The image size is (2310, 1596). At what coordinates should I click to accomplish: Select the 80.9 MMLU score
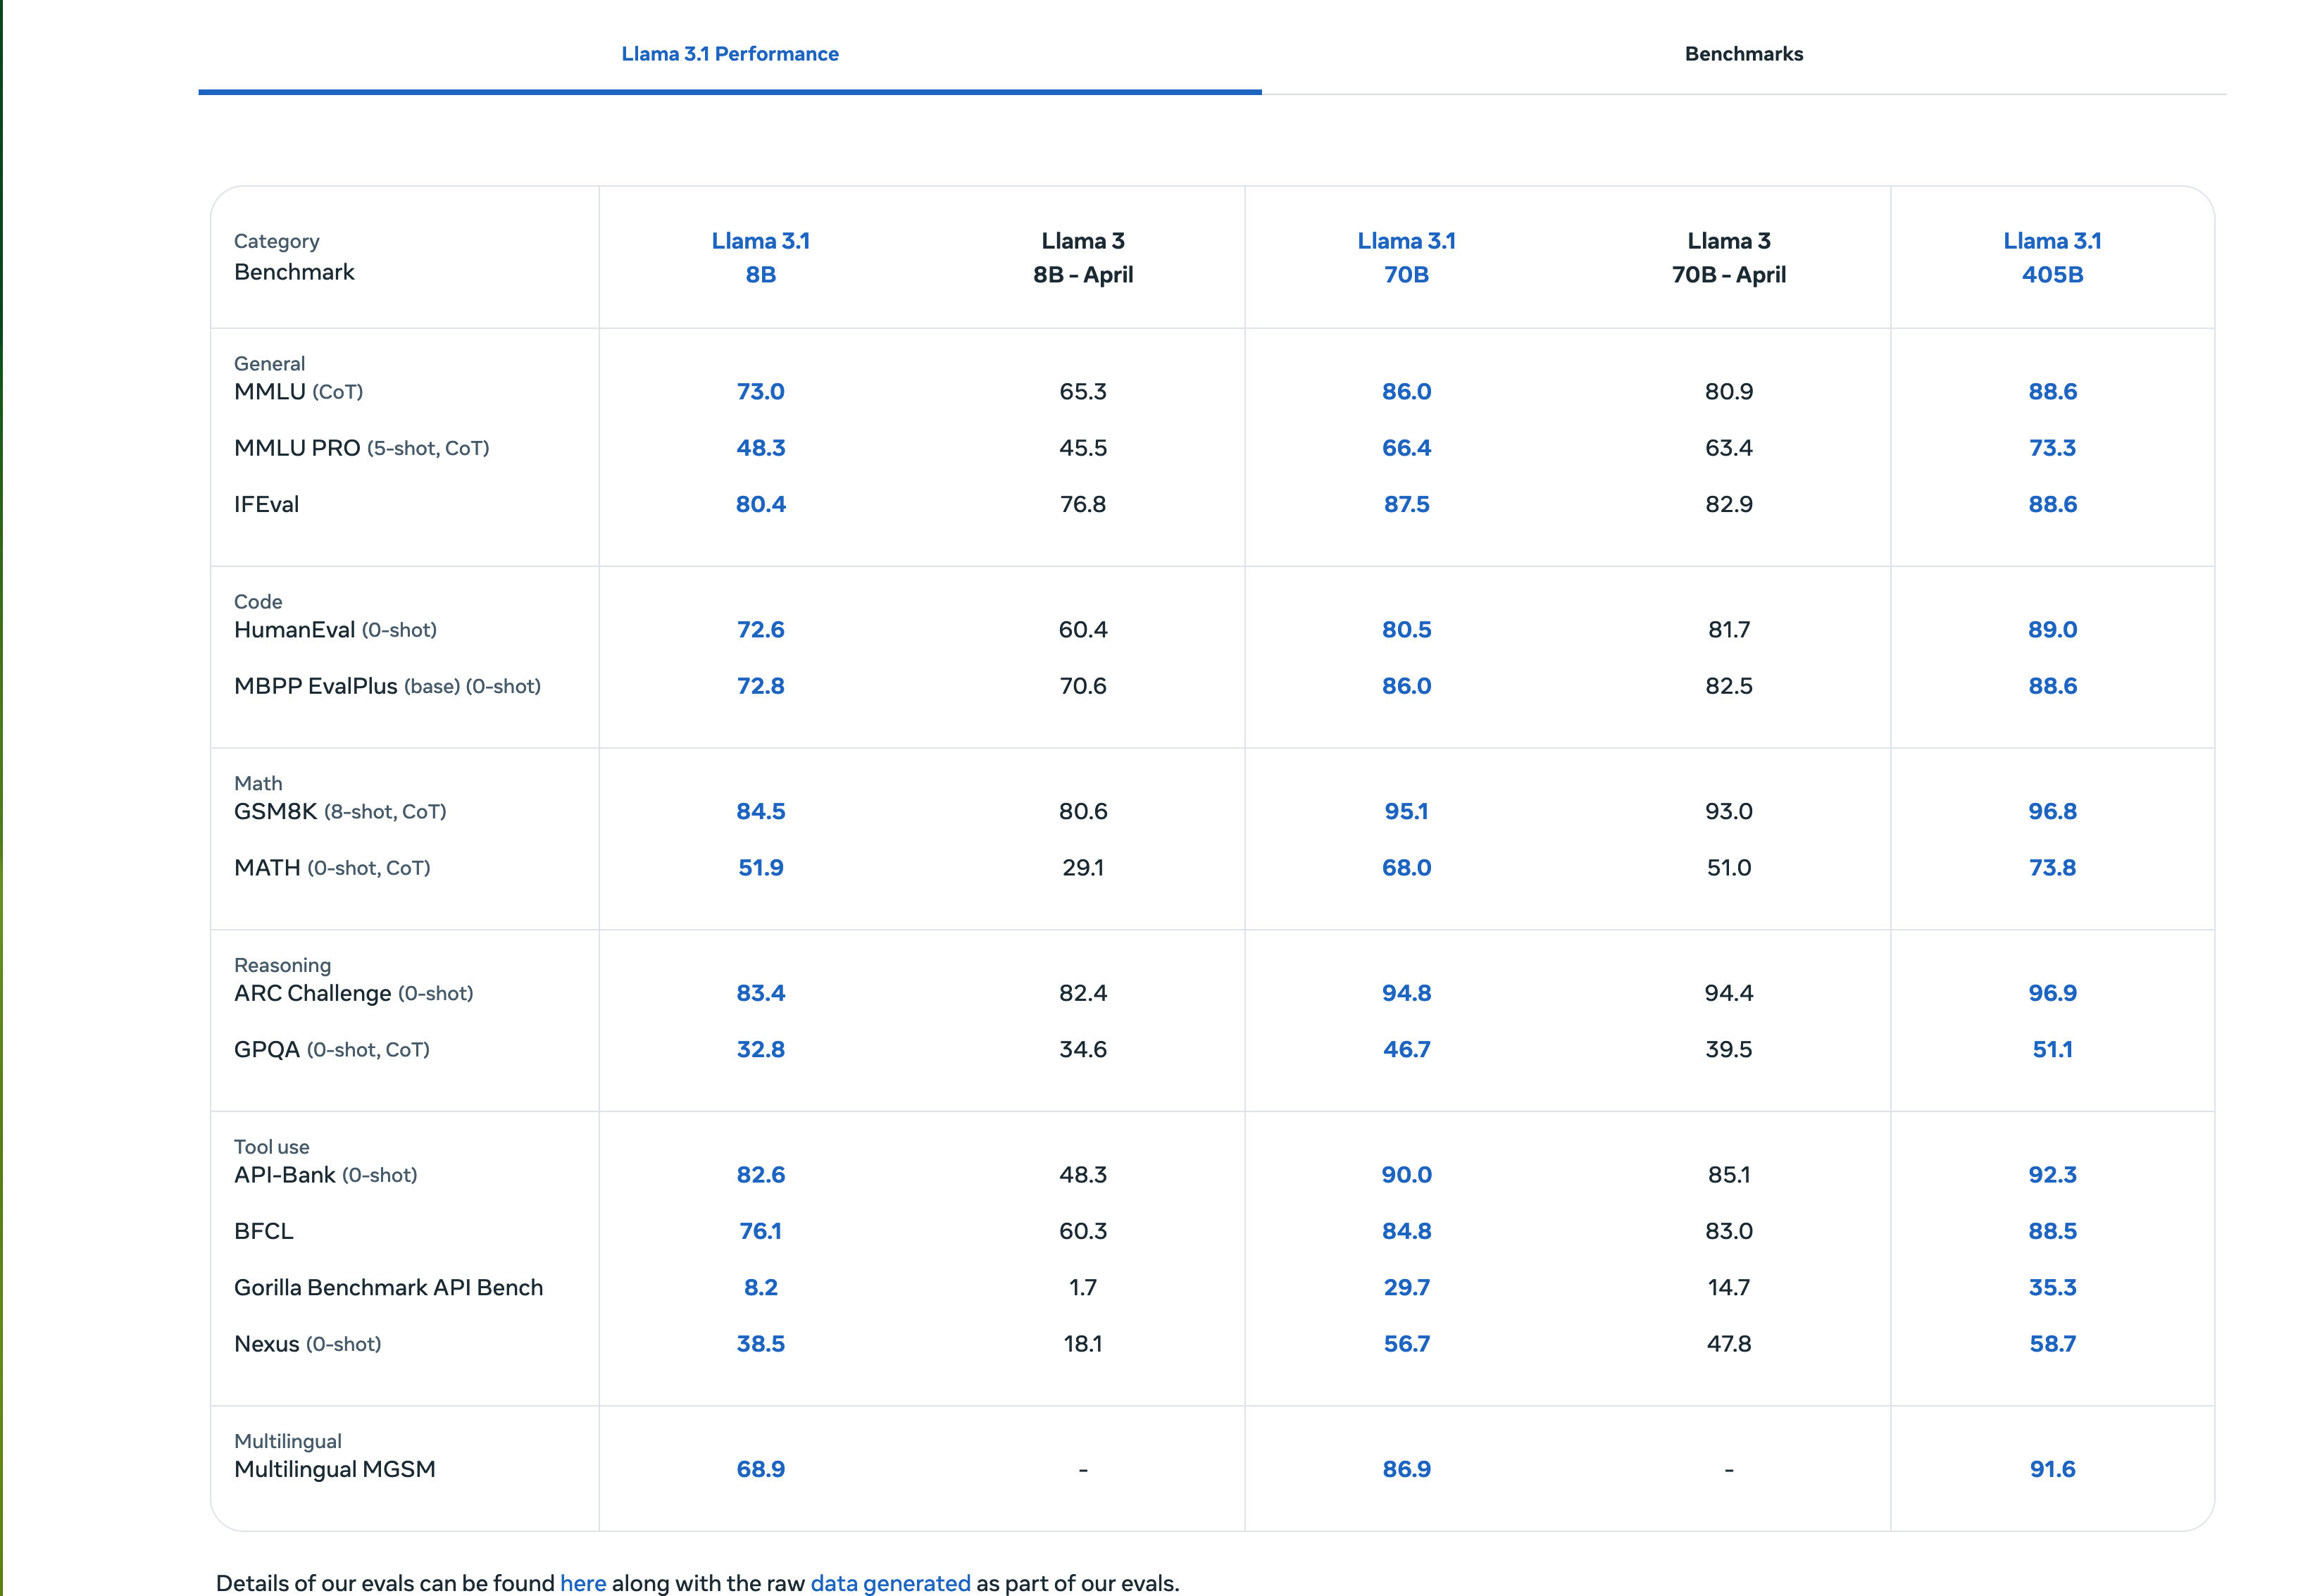pyautogui.click(x=1729, y=392)
